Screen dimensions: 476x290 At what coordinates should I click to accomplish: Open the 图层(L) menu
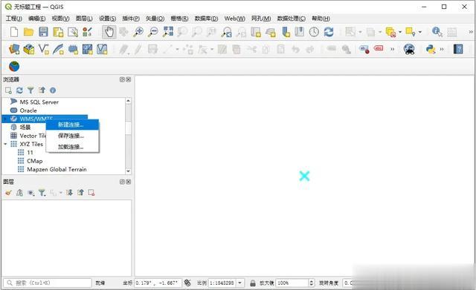point(84,19)
